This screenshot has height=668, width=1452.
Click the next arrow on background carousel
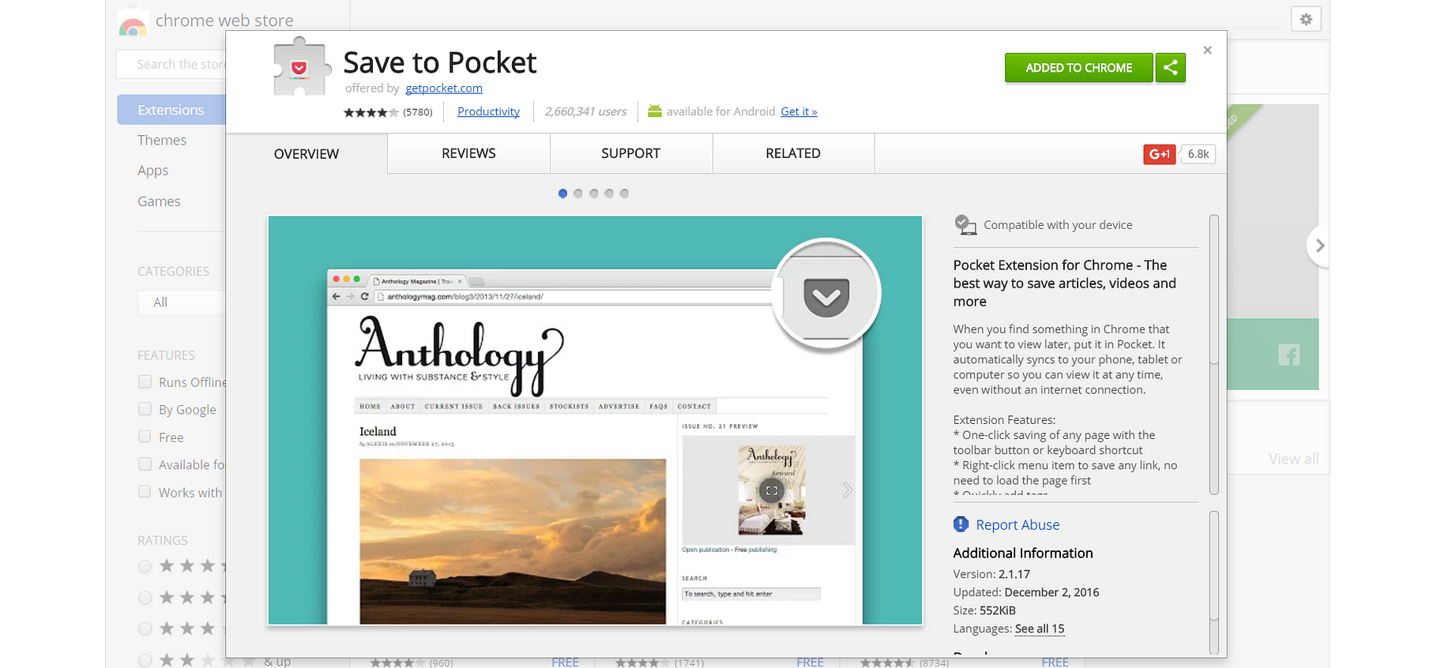pyautogui.click(x=1319, y=246)
